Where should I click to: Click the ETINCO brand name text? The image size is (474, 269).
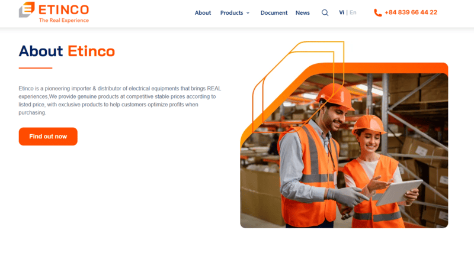pyautogui.click(x=64, y=9)
